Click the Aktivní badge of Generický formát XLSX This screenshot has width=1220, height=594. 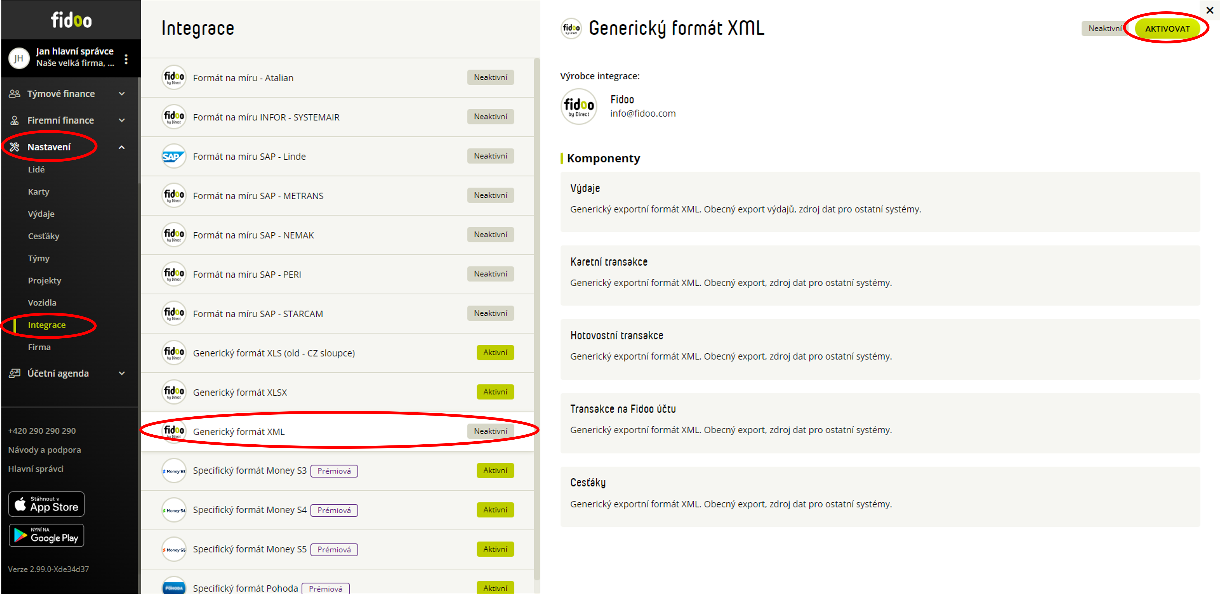pos(495,391)
